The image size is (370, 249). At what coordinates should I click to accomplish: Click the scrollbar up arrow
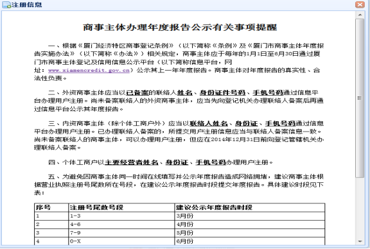point(360,15)
